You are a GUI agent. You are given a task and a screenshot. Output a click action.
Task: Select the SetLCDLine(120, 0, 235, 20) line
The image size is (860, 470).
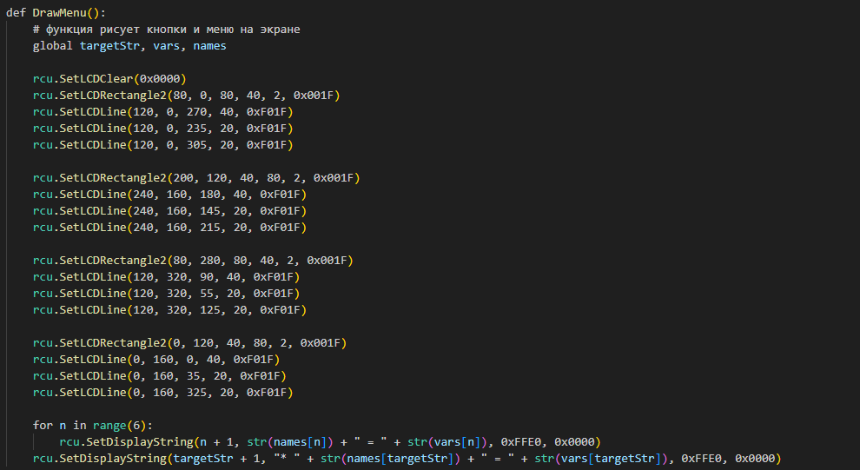pyautogui.click(x=169, y=129)
